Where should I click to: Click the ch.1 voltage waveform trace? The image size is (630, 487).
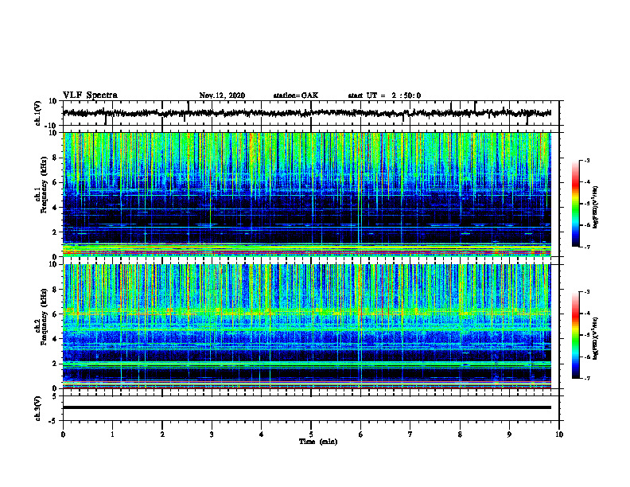[306, 113]
